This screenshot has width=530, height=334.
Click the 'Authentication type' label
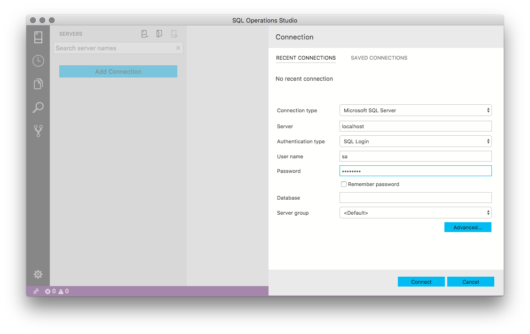click(301, 141)
